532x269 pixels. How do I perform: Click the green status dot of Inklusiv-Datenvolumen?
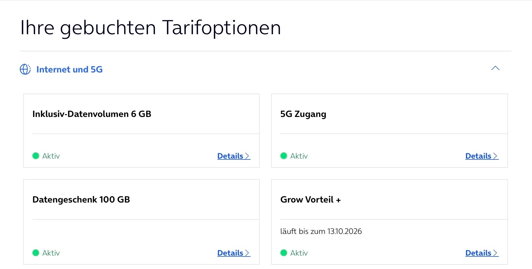click(x=36, y=156)
